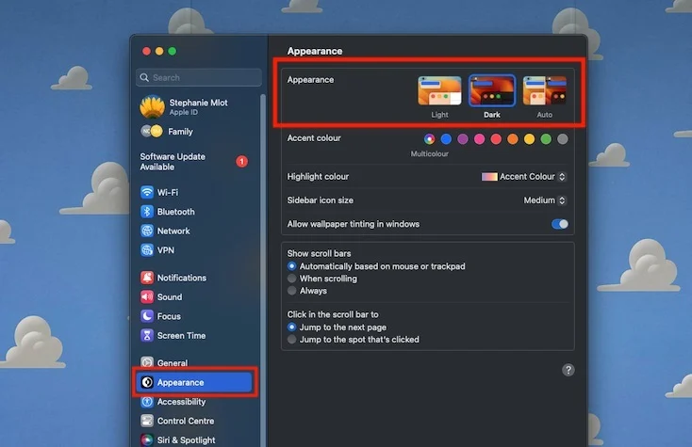The image size is (692, 447).
Task: Open Siri & Spotlight settings label
Action: pos(187,440)
